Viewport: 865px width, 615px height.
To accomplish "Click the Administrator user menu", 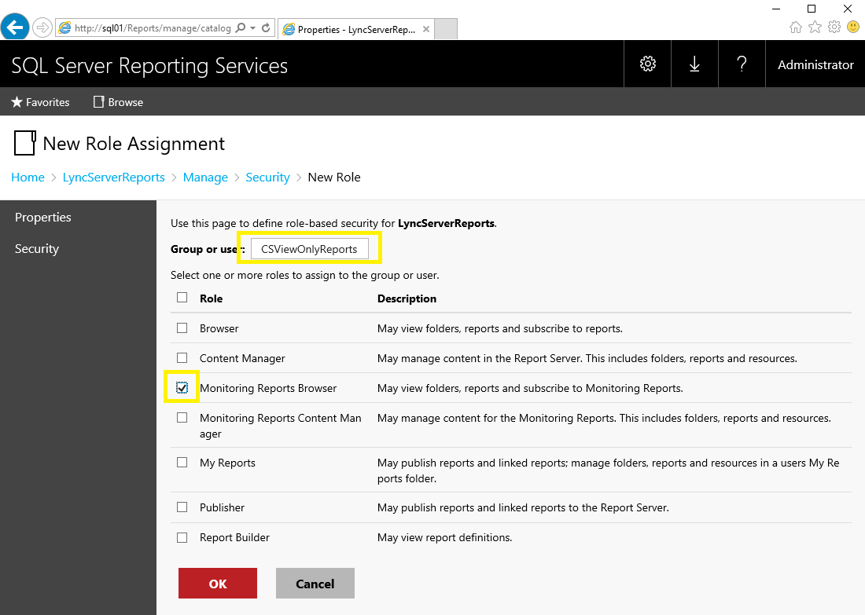I will point(815,64).
